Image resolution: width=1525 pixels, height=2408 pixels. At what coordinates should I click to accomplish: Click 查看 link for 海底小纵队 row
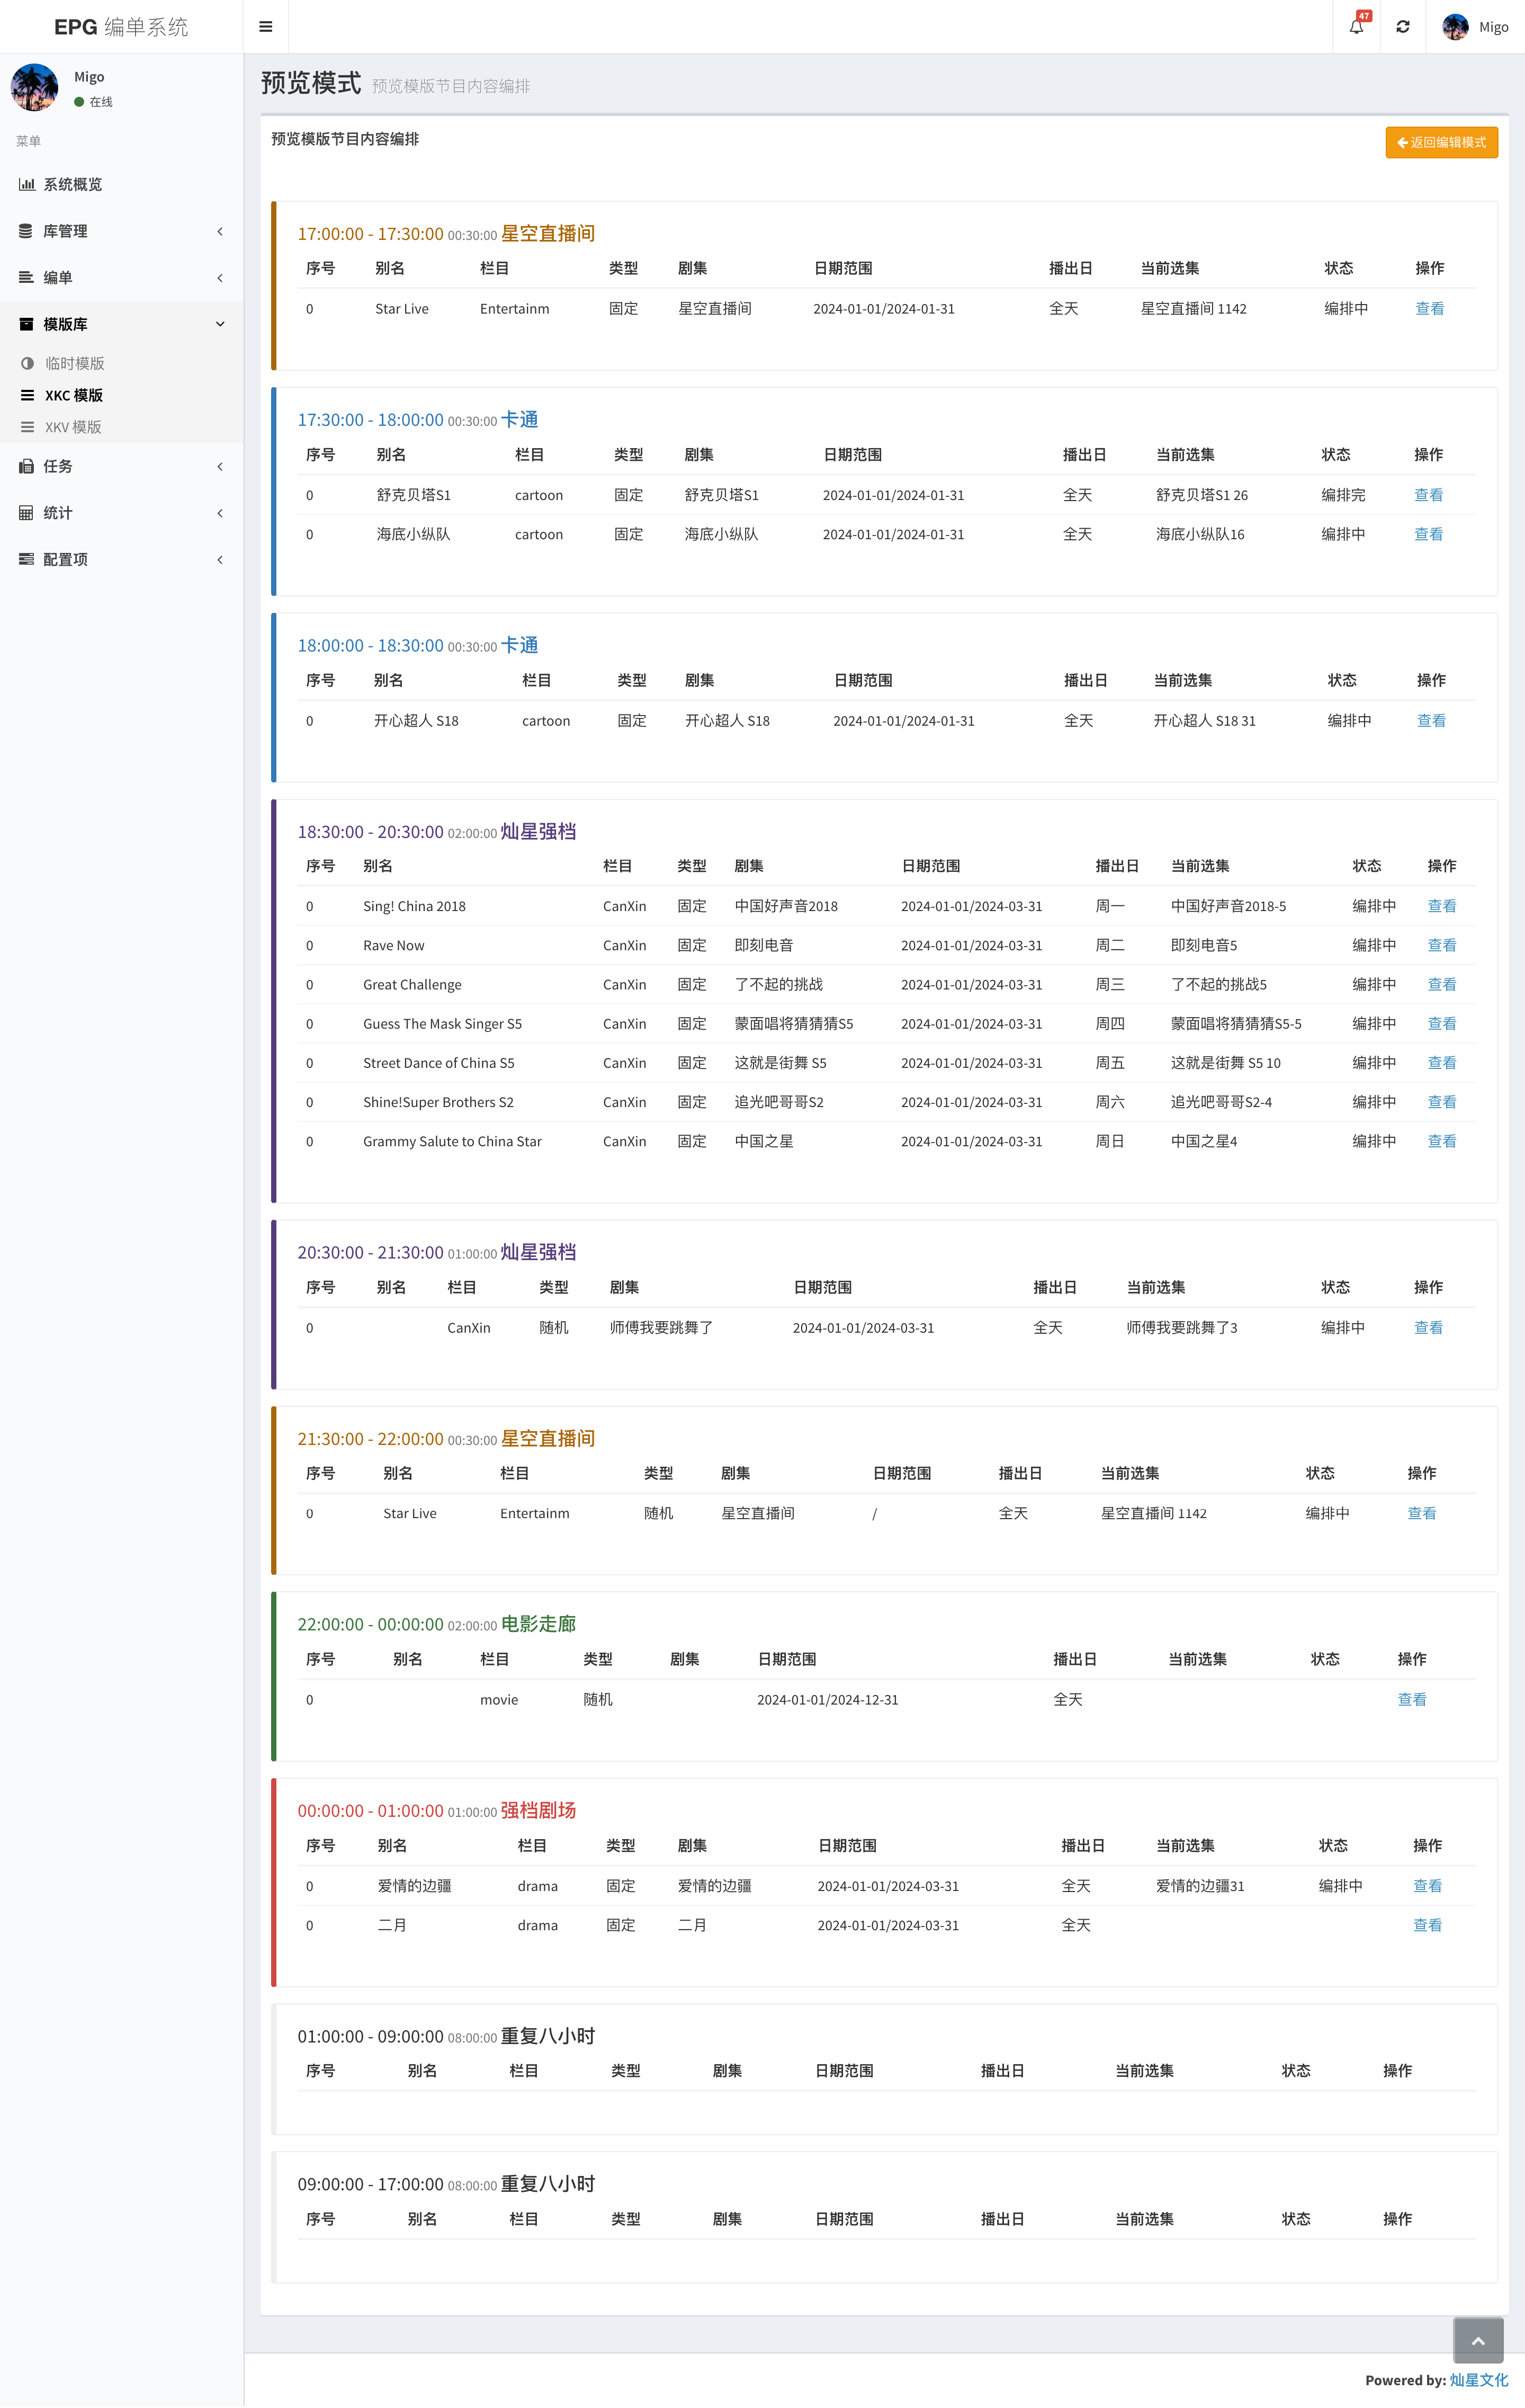(x=1428, y=534)
